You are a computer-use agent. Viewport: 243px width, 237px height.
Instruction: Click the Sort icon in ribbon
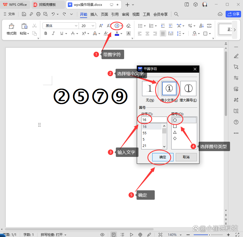[x=201, y=26]
